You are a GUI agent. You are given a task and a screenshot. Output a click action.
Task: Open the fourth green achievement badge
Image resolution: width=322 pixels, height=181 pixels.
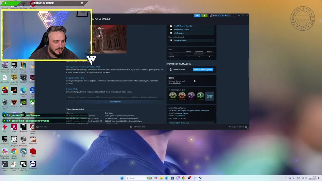(x=200, y=96)
